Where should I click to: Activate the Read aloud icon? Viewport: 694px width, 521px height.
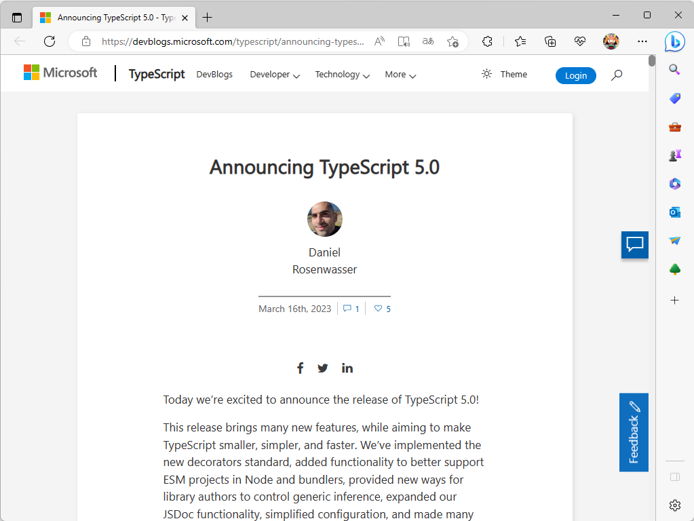(379, 41)
